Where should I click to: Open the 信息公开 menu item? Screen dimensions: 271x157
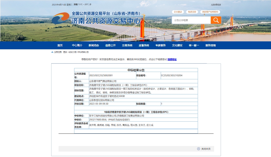110,45
